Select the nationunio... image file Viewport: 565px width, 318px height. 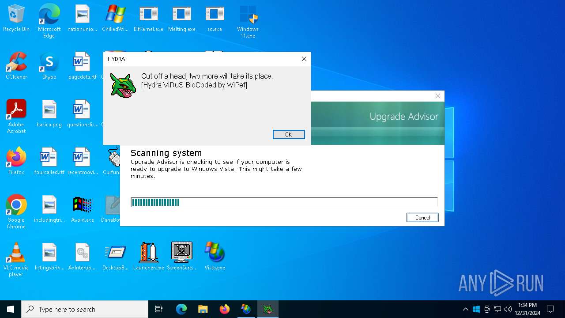coord(82,19)
